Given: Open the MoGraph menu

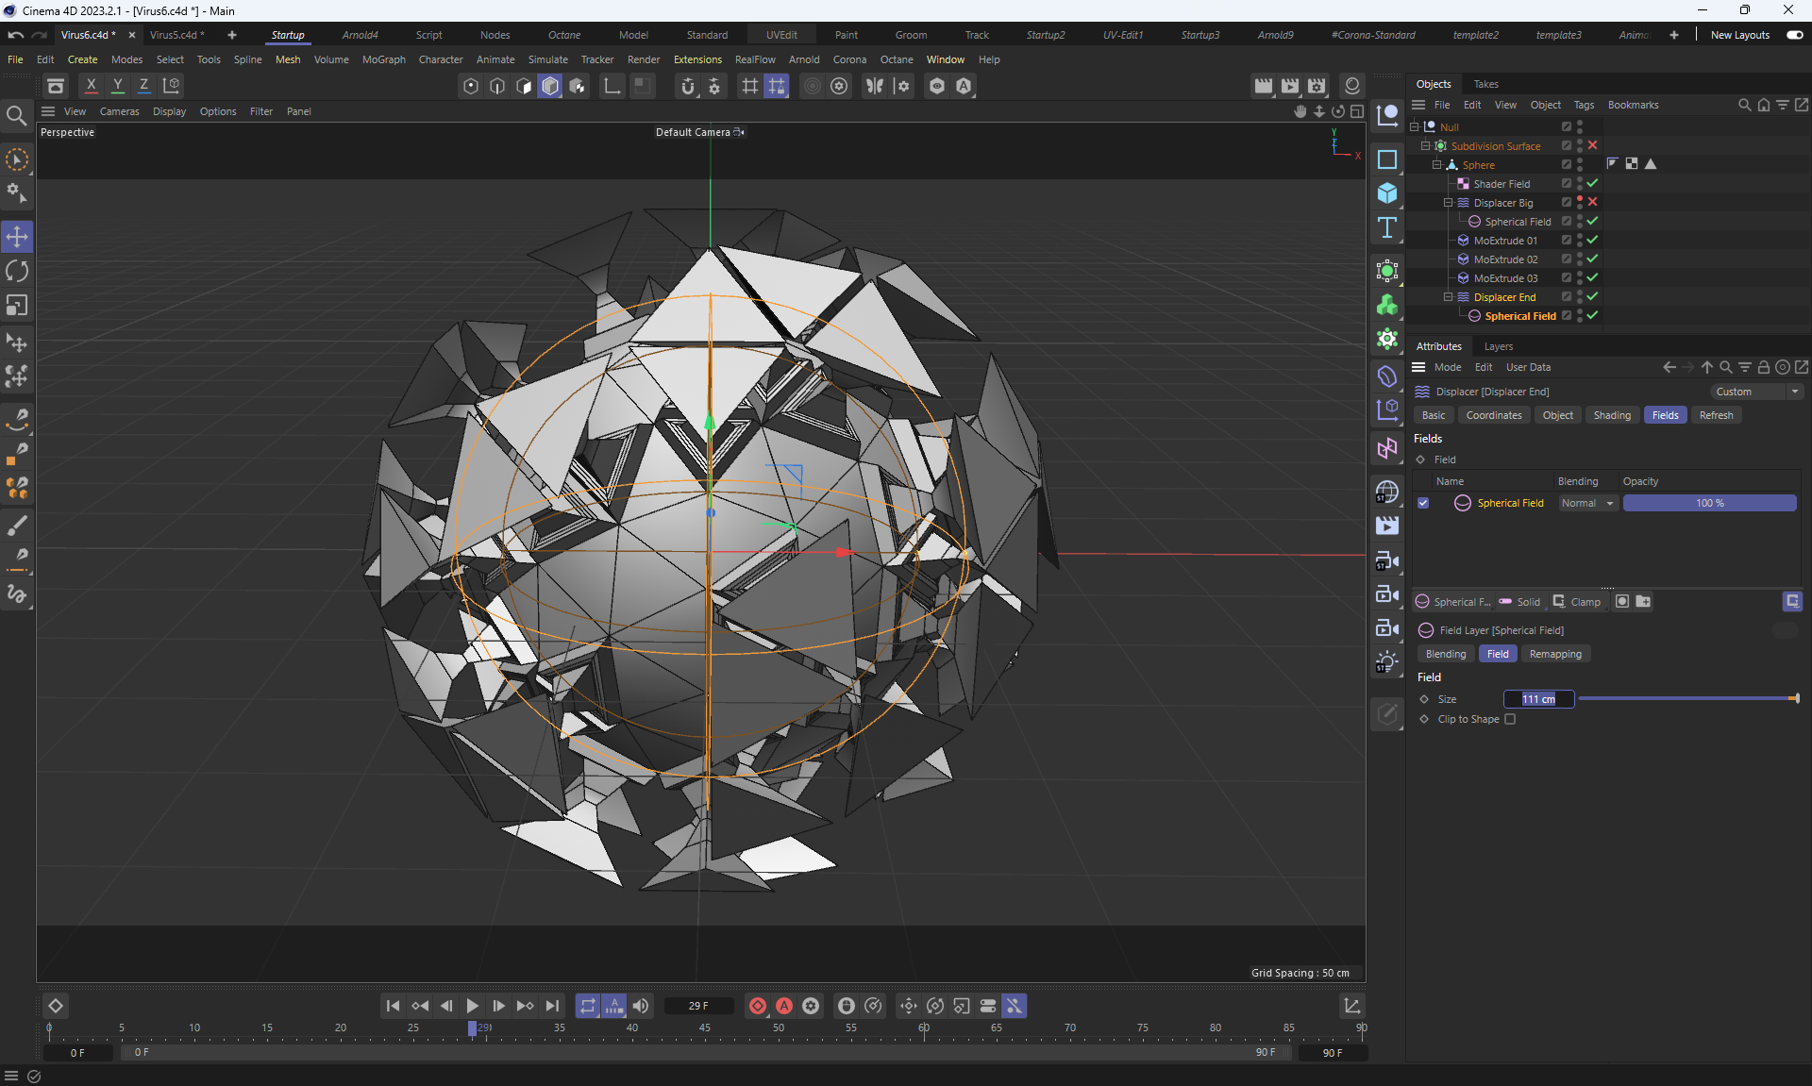Looking at the screenshot, I should coord(383,59).
